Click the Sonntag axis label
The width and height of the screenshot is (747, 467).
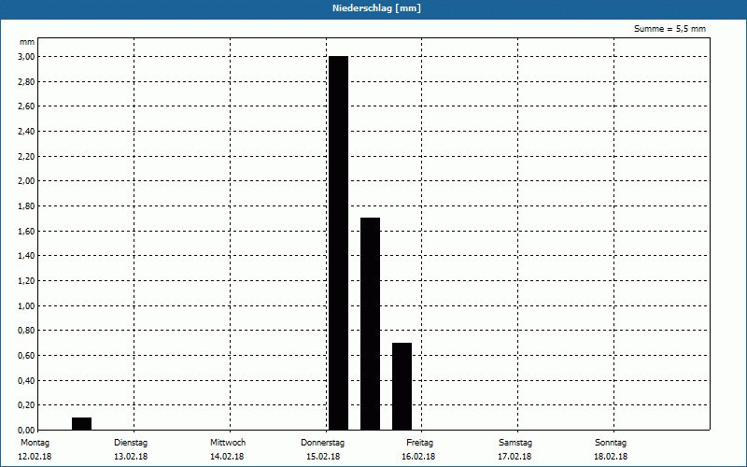611,443
